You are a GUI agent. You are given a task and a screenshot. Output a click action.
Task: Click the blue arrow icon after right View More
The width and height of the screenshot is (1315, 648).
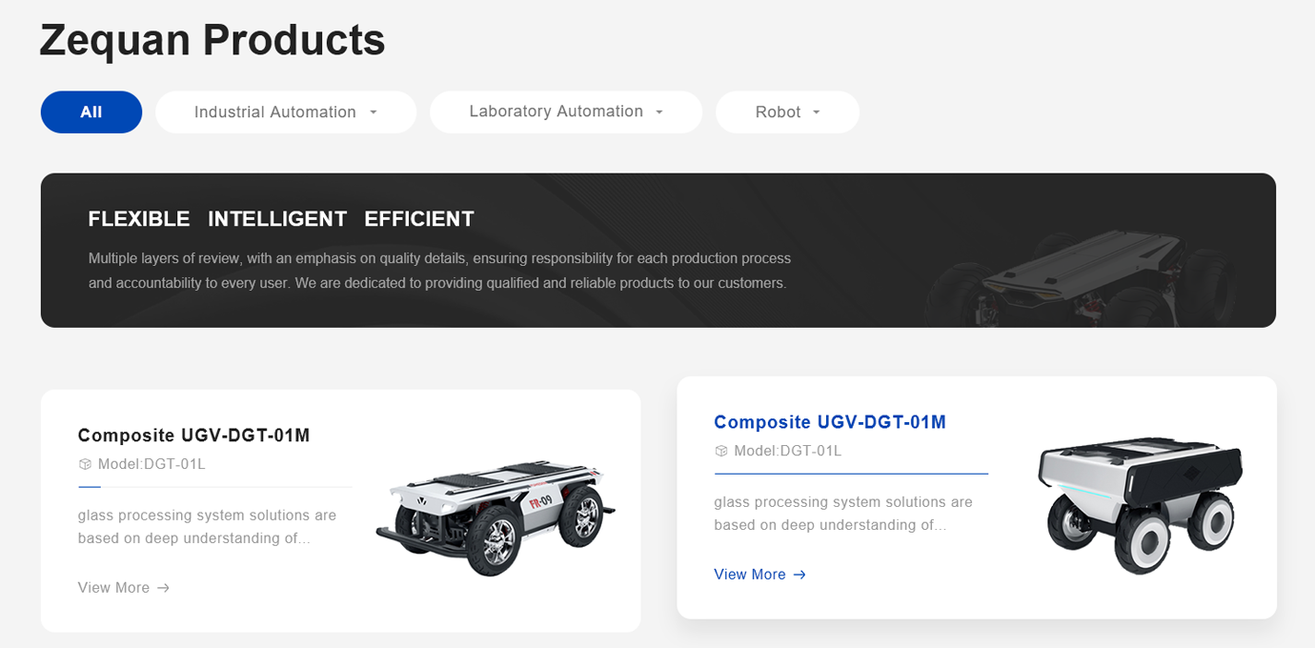tap(799, 575)
